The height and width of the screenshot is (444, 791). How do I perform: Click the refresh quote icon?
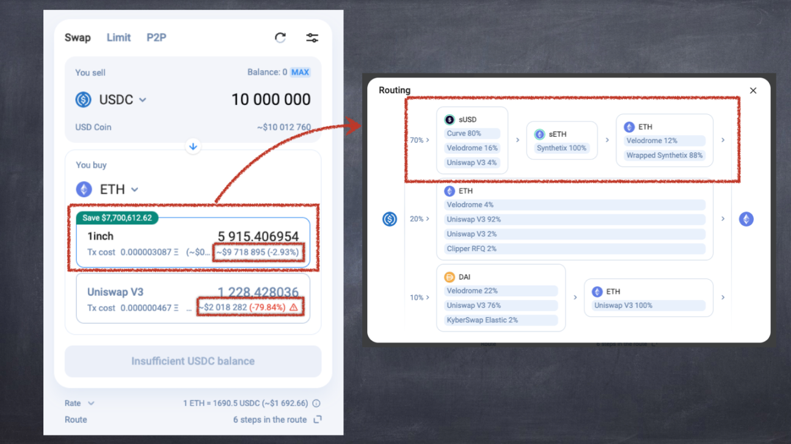click(280, 38)
